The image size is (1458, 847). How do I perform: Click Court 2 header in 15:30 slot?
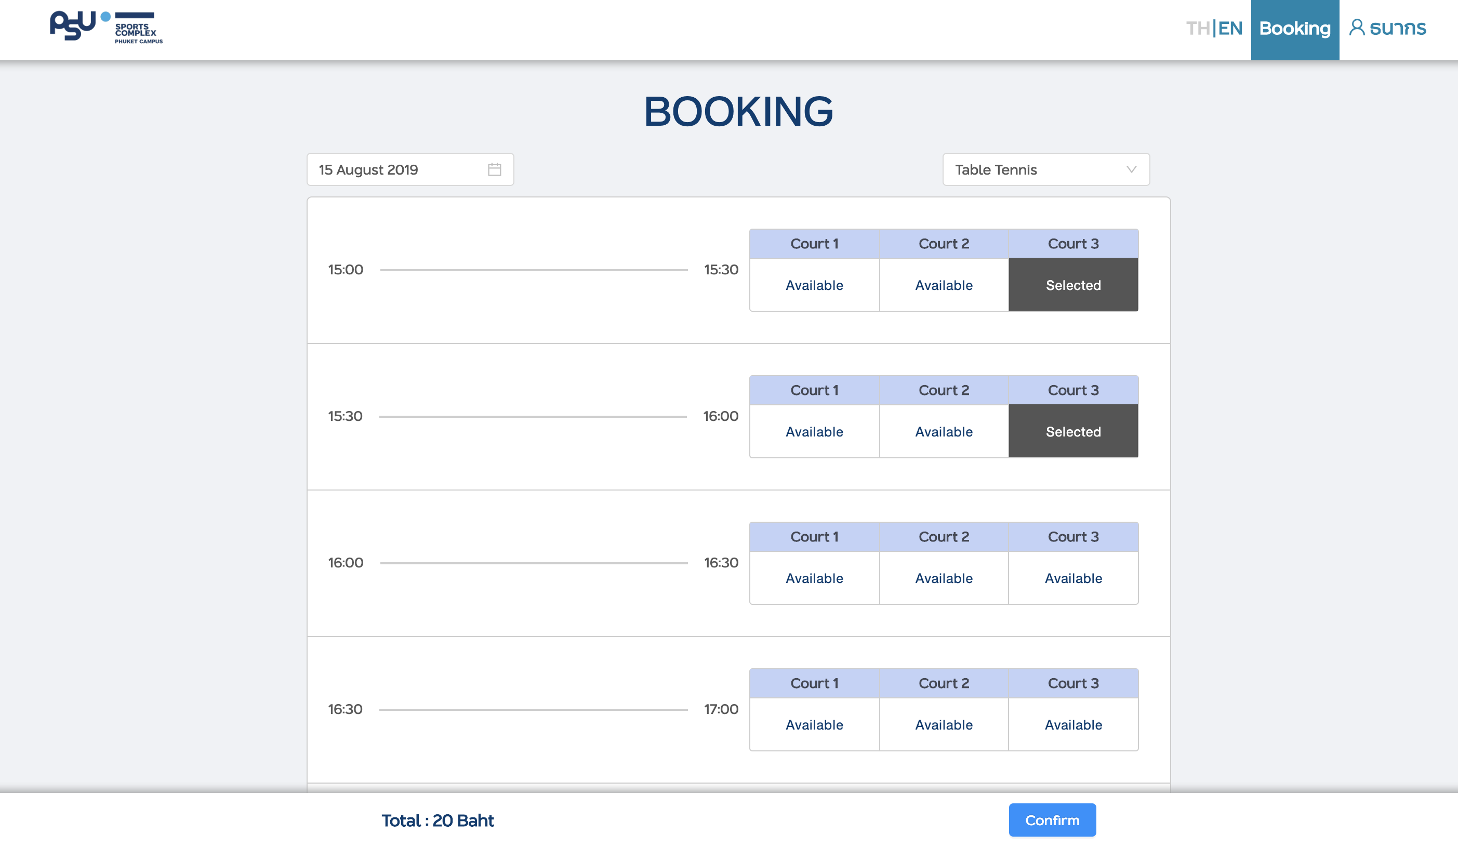tap(944, 390)
